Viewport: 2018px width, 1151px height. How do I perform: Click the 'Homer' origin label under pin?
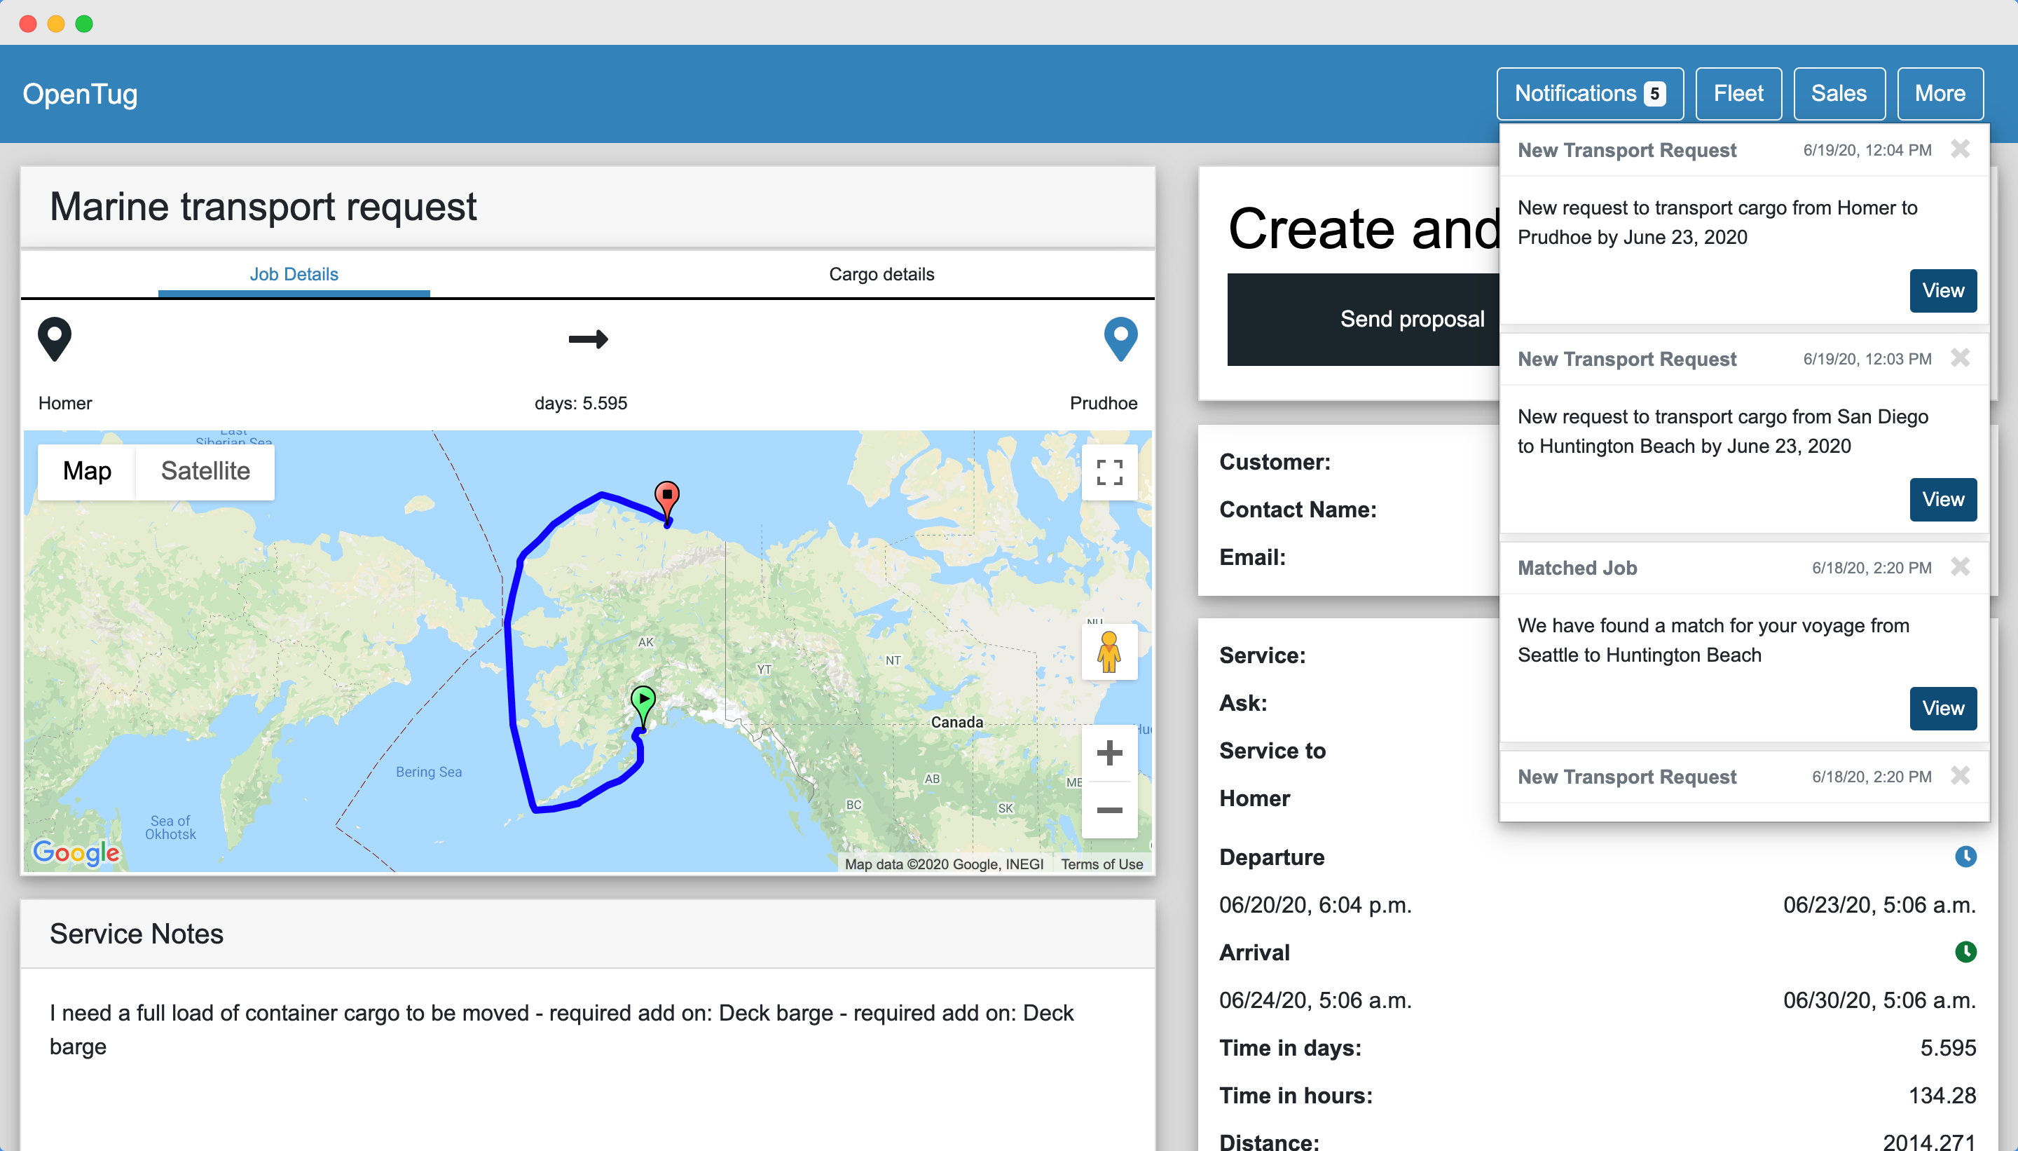(x=64, y=403)
